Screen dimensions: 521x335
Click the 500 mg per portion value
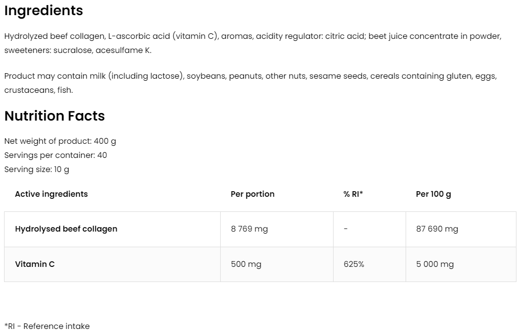point(246,264)
